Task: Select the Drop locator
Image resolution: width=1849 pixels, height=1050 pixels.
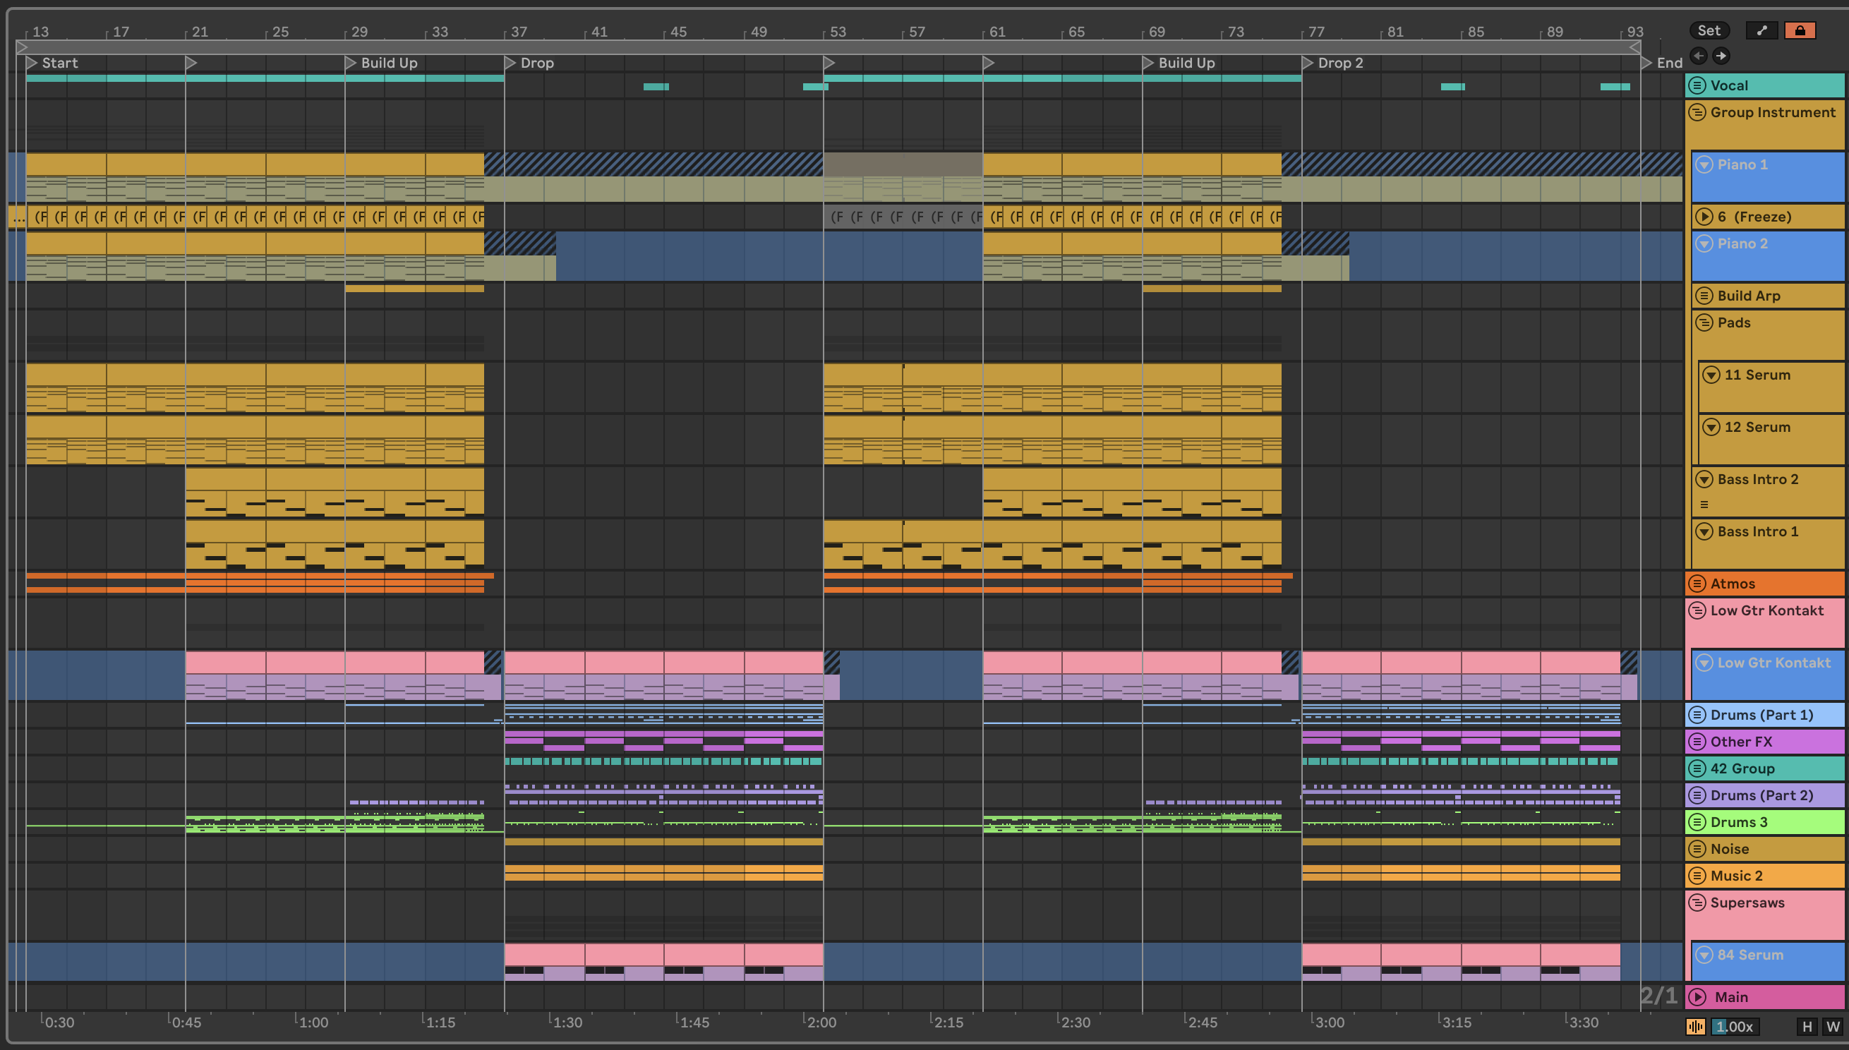Action: [x=529, y=63]
